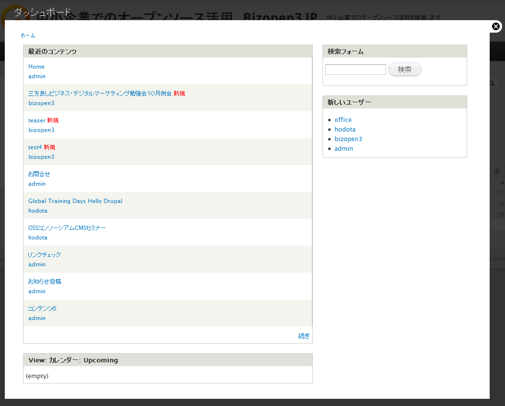Click bizopen3 author under test4
Image resolution: width=505 pixels, height=406 pixels.
coord(41,157)
